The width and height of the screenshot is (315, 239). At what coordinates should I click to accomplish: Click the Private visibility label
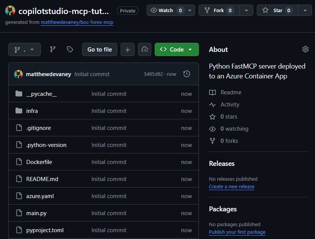click(x=127, y=11)
